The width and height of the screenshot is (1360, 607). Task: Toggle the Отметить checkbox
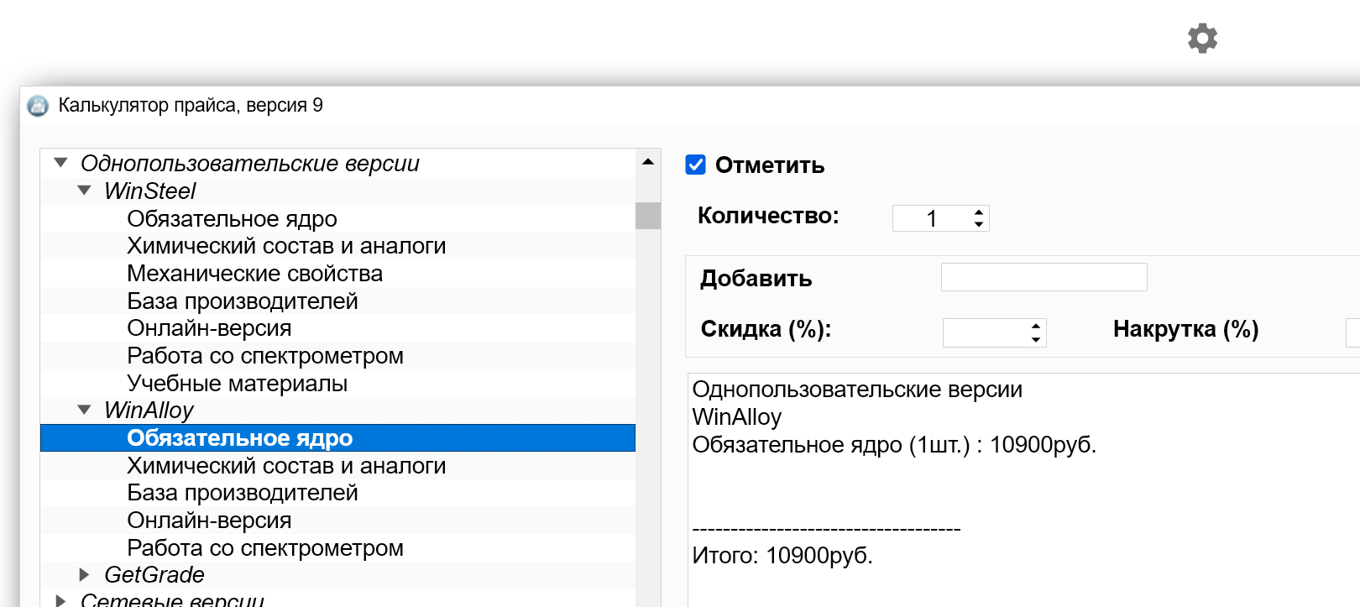tap(695, 165)
